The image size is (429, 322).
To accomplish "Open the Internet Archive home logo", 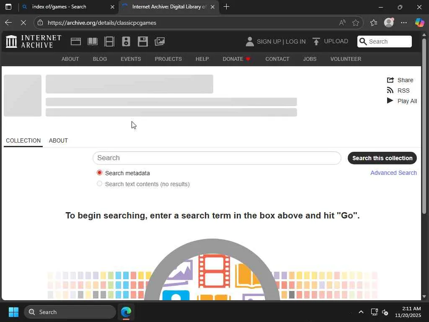I will [x=34, y=42].
